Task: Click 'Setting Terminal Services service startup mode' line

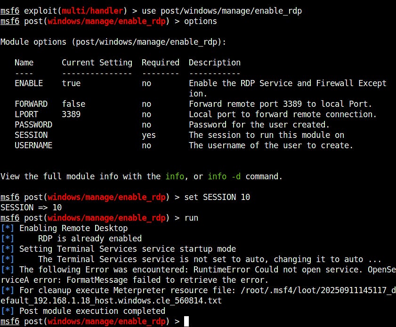Action: [128, 249]
